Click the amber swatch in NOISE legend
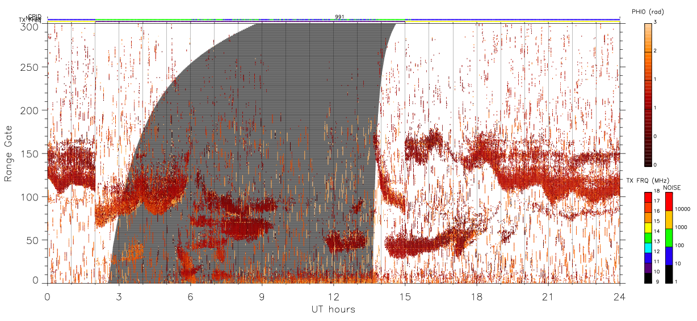This screenshot has height=321, width=697. point(668,220)
